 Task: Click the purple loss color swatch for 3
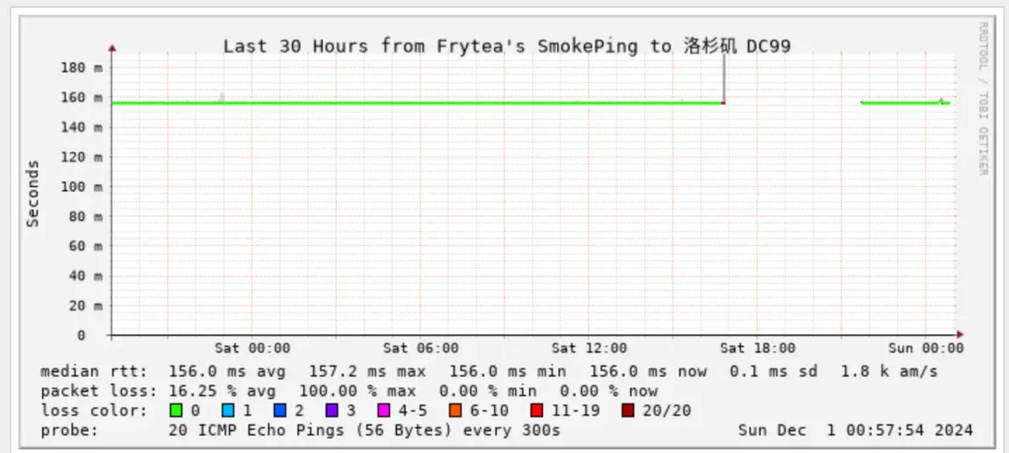point(332,410)
